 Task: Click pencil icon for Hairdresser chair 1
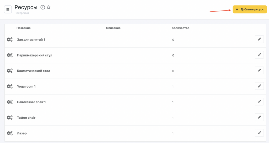pos(259,102)
